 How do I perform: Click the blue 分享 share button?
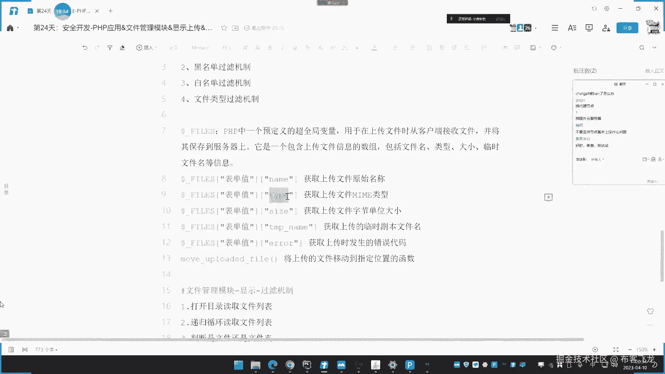[x=627, y=28]
